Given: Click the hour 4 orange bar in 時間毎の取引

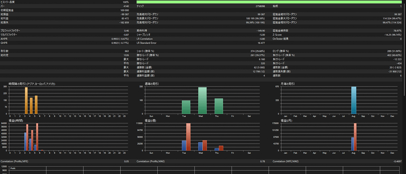Looking at the screenshot, I should [31, 106].
